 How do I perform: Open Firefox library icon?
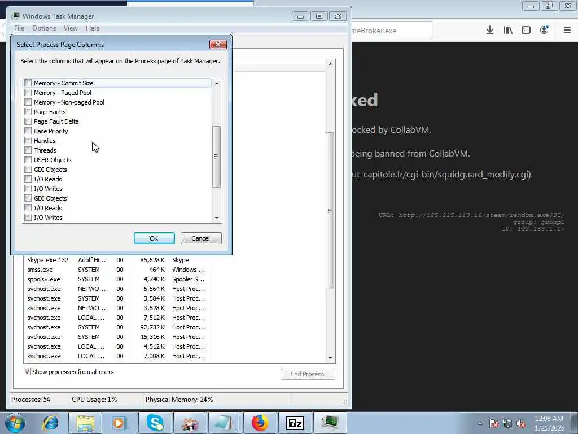tap(508, 31)
